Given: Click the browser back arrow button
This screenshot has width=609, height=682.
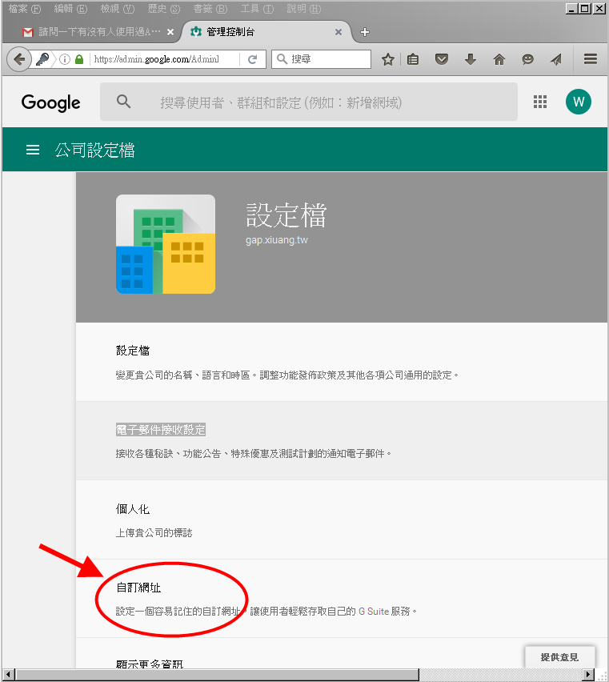Looking at the screenshot, I should pos(19,59).
